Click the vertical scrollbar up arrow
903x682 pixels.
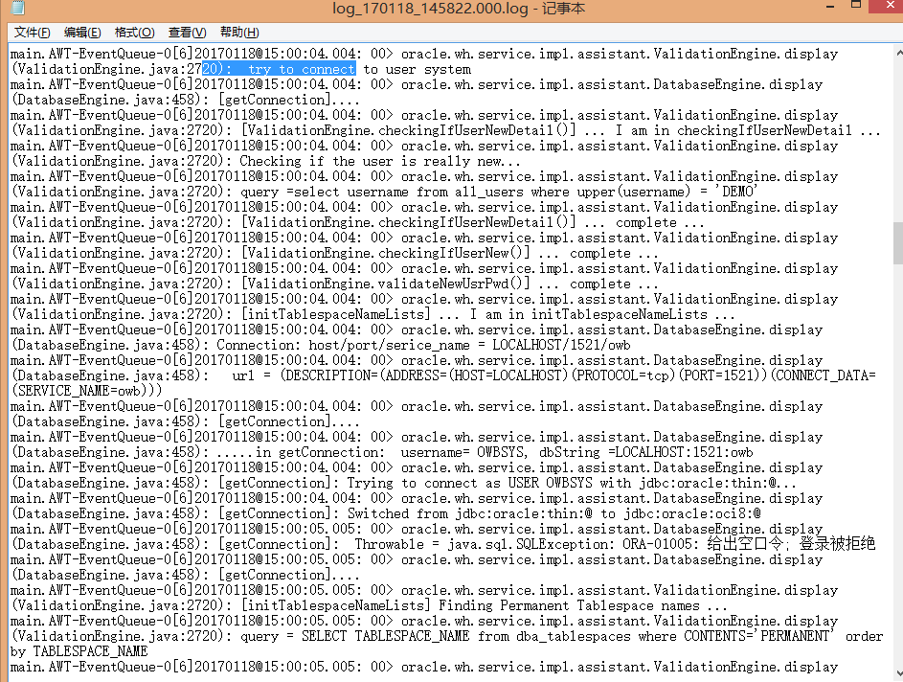(x=898, y=53)
